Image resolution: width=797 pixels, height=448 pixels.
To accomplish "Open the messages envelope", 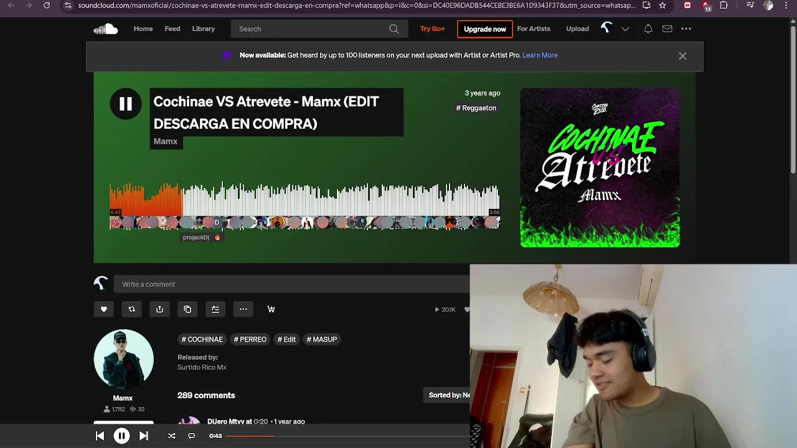I will pos(667,29).
